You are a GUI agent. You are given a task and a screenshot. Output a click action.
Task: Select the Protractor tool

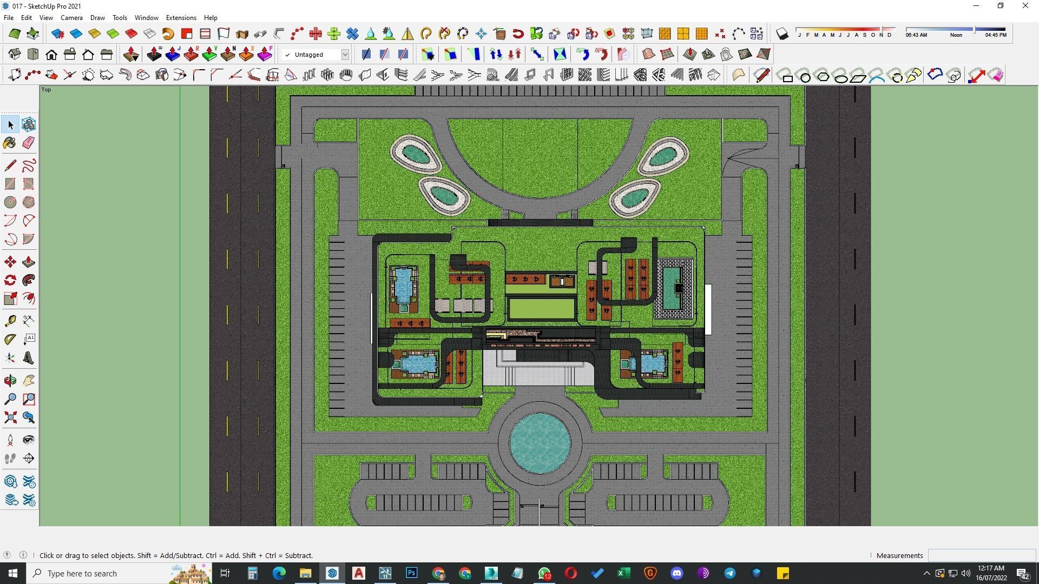coord(10,340)
